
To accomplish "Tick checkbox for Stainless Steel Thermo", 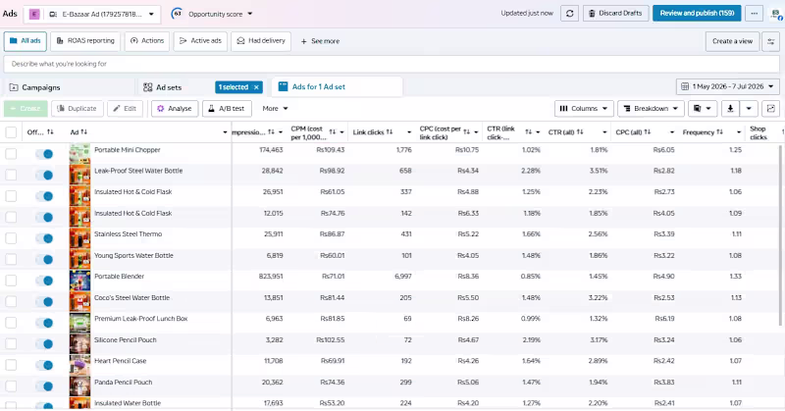I will coord(11,238).
